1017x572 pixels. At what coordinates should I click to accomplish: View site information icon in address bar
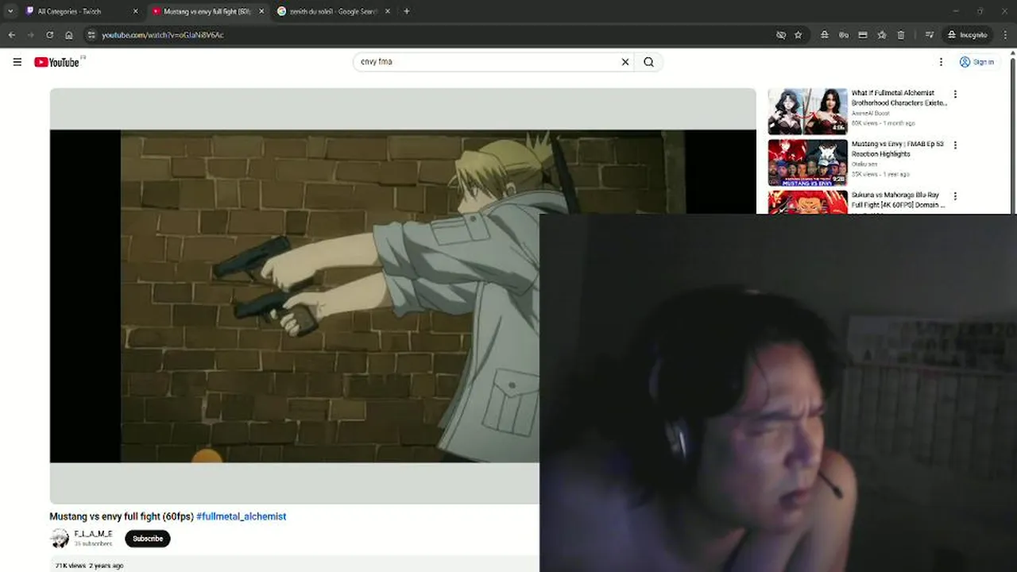[x=91, y=35]
